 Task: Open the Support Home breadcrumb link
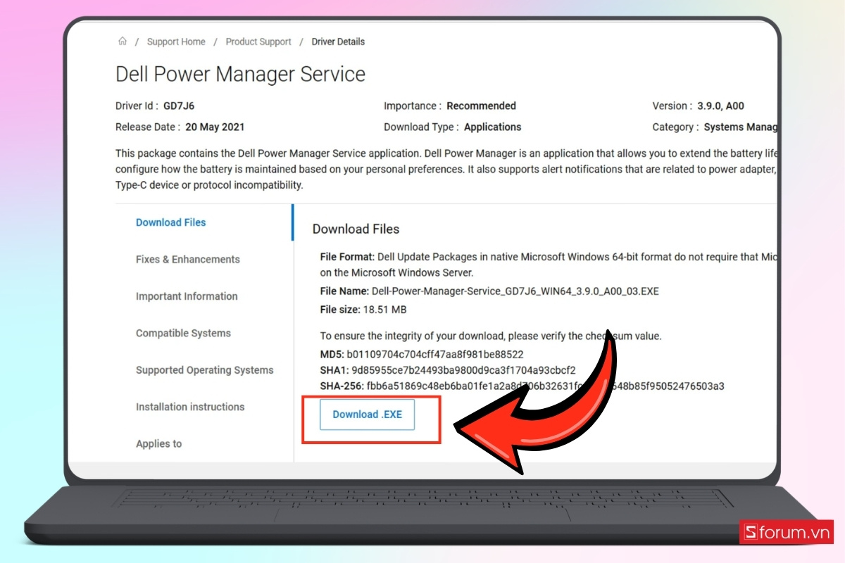176,42
